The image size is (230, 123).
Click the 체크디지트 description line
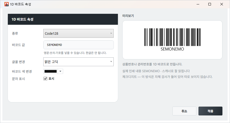click(167, 77)
